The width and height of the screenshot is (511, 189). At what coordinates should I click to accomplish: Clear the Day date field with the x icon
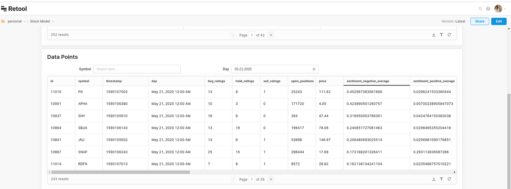coord(314,69)
